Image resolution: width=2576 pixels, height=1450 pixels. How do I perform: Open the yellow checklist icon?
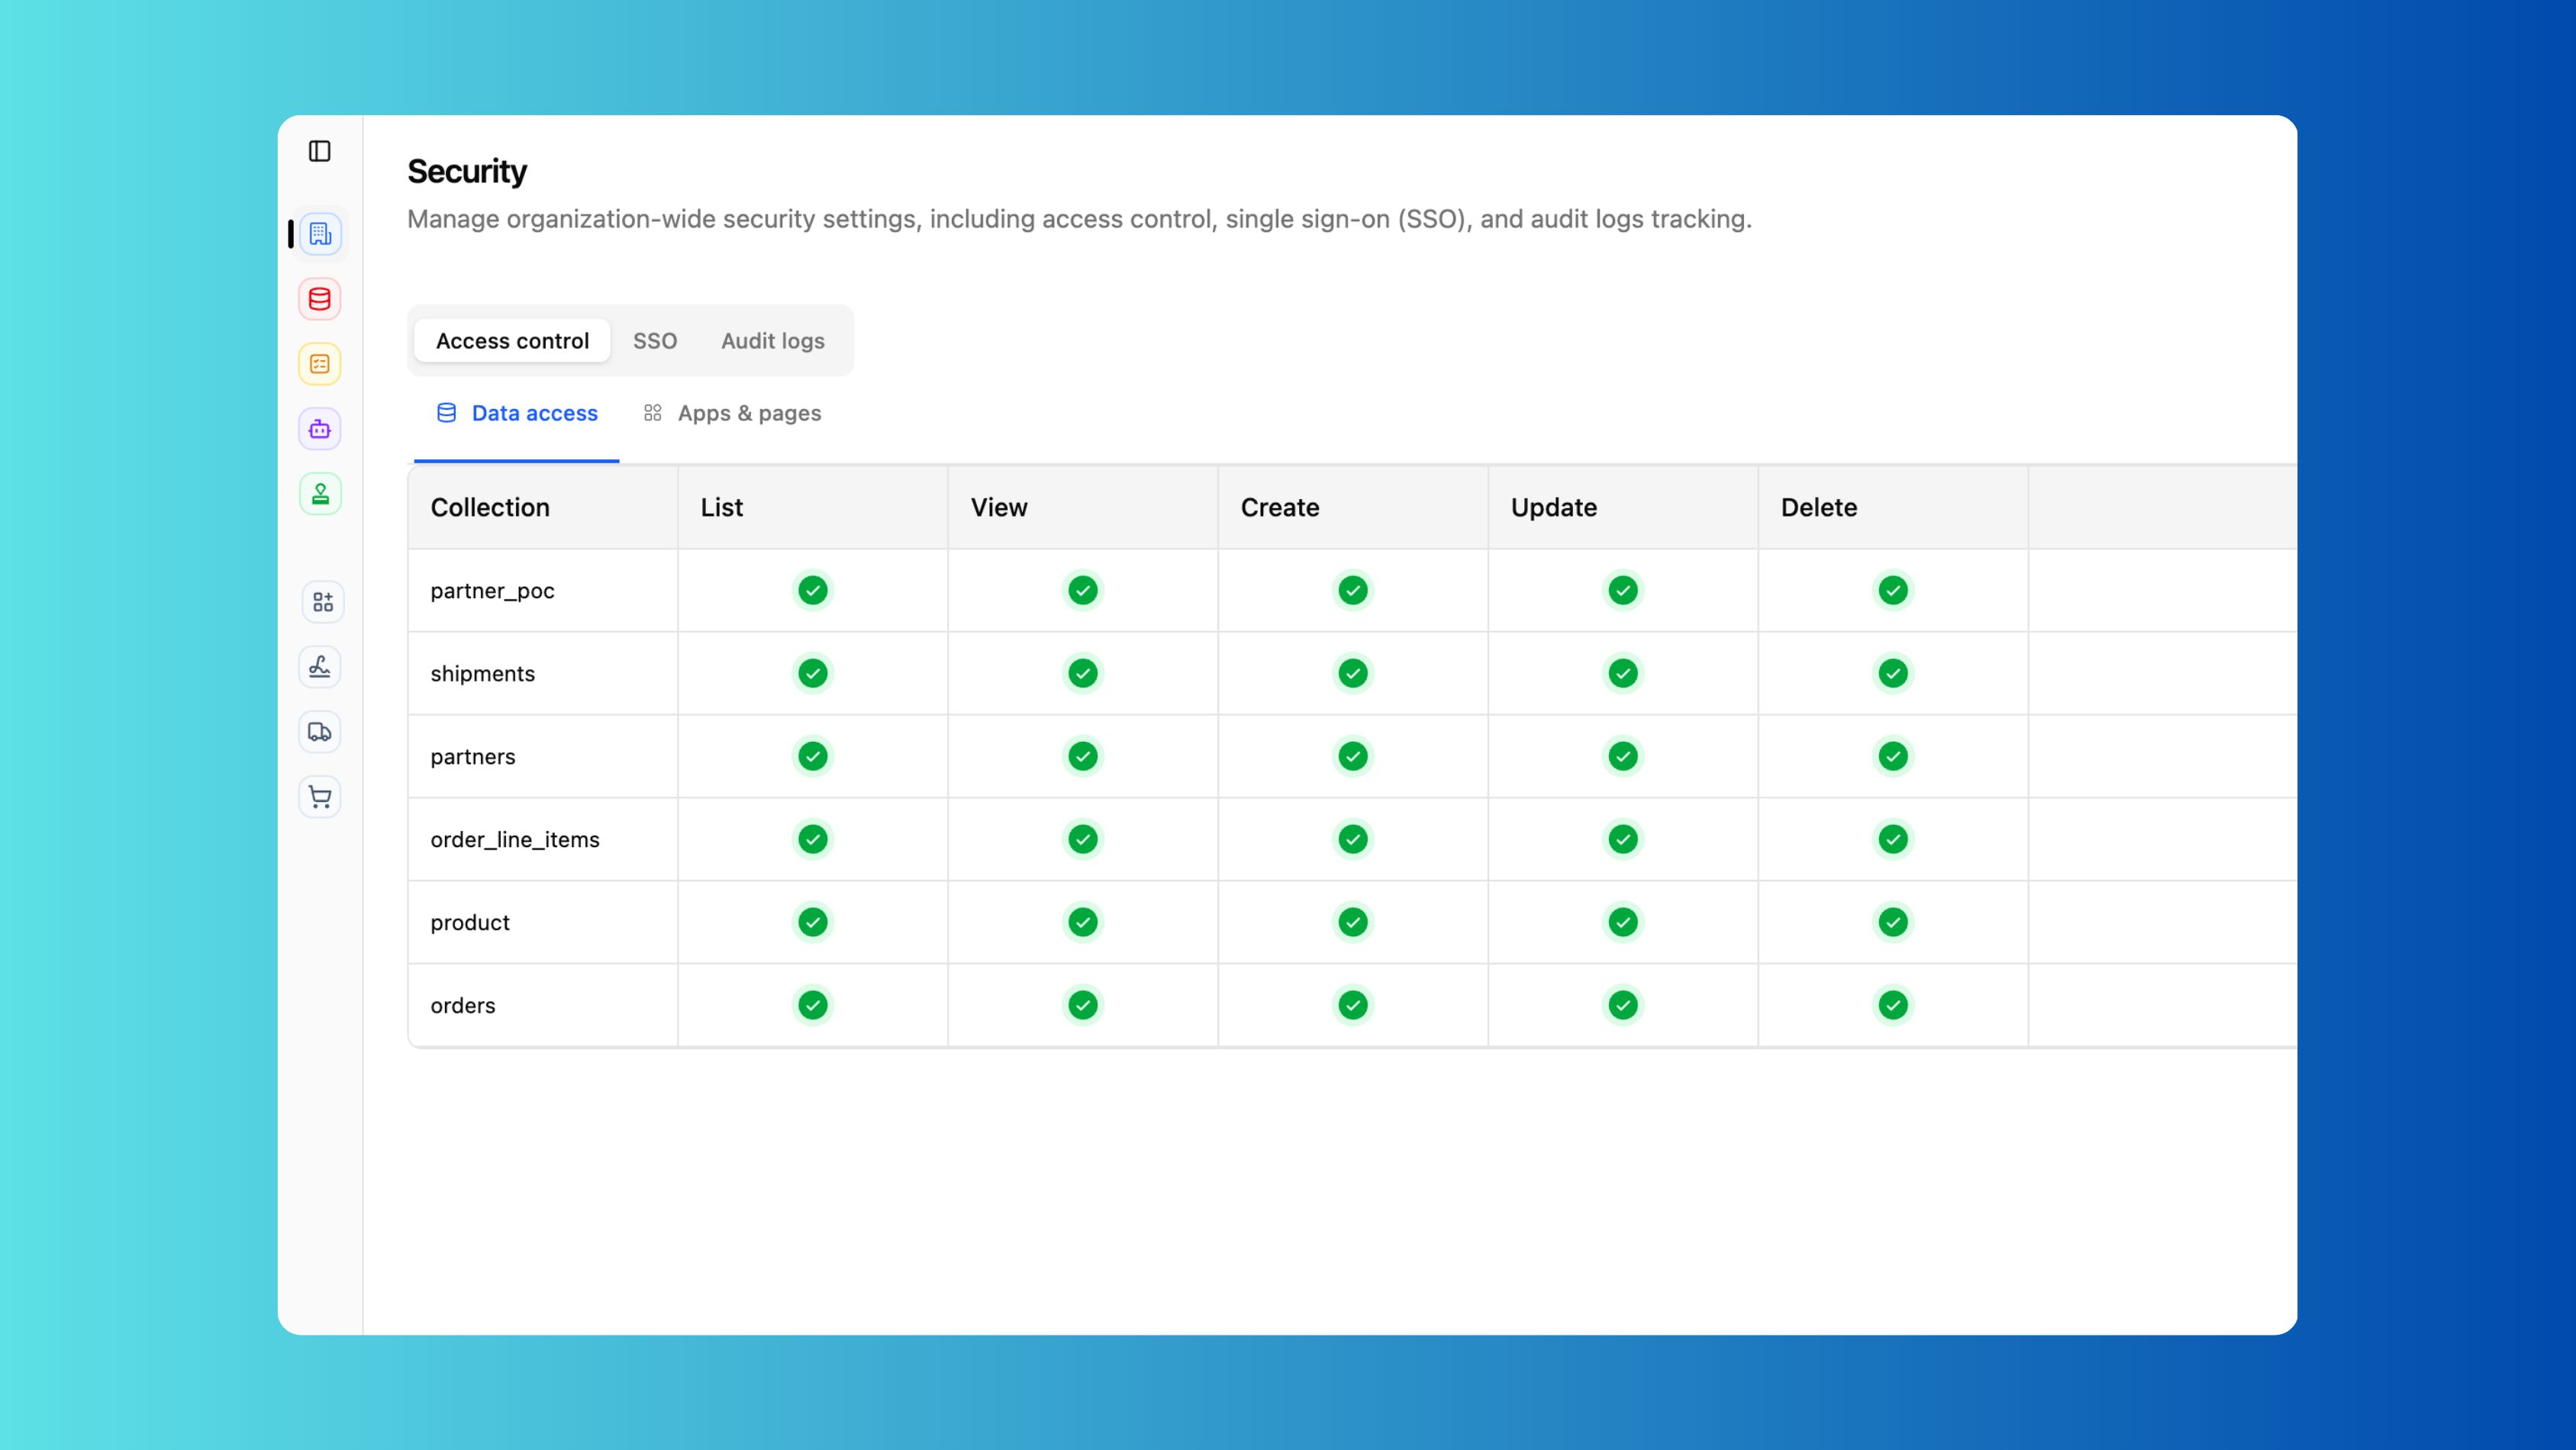(x=320, y=364)
